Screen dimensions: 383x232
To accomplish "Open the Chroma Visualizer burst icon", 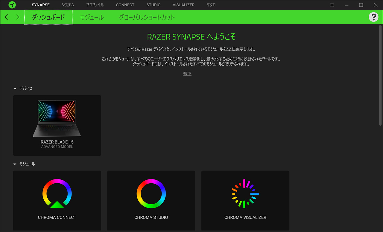I will pyautogui.click(x=245, y=193).
